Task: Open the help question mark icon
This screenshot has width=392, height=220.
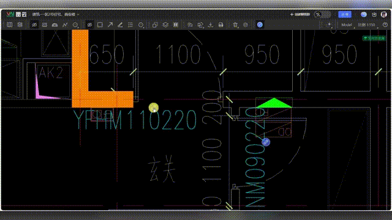Action: pyautogui.click(x=385, y=24)
